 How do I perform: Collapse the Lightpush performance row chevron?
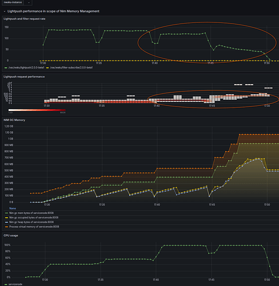point(5,11)
